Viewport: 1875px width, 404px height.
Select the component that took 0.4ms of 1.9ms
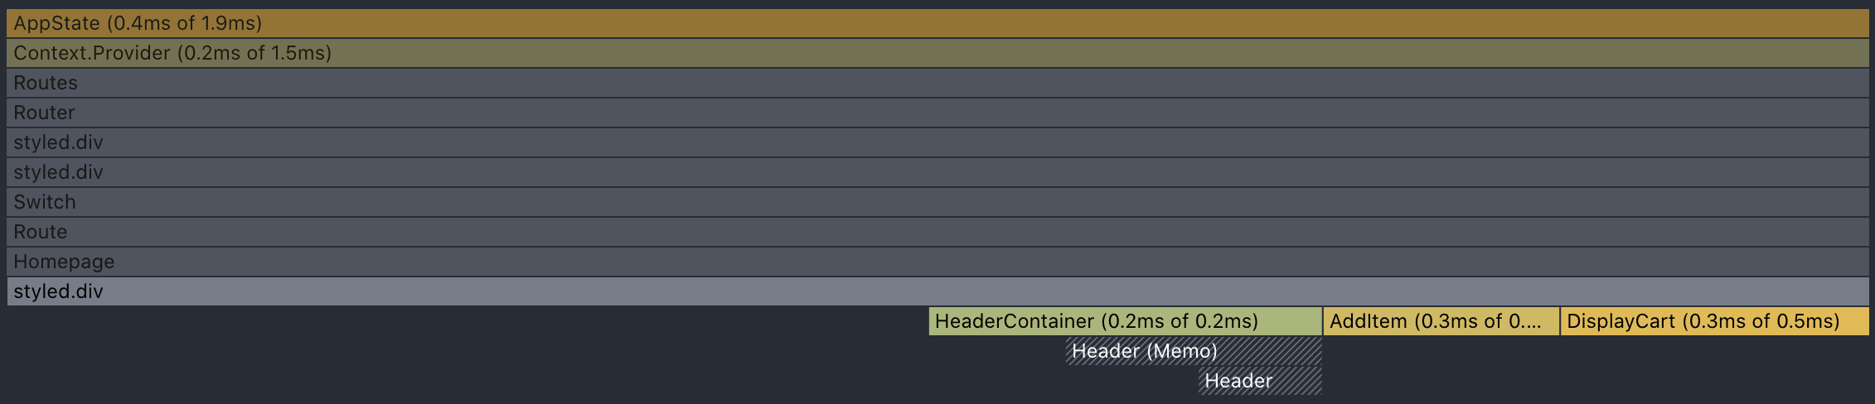coord(937,23)
